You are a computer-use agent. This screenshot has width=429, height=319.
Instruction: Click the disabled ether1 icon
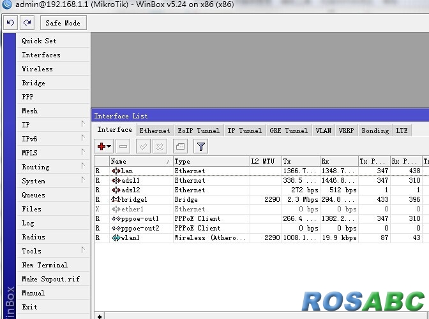(116, 209)
